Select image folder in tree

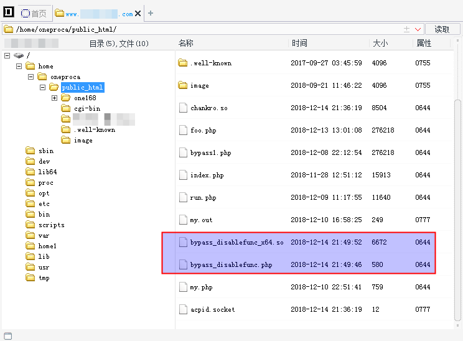point(83,140)
